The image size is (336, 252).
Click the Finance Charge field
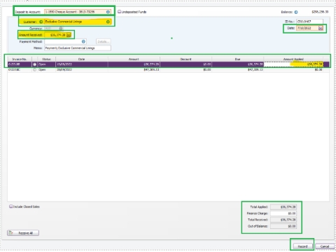coord(283,213)
